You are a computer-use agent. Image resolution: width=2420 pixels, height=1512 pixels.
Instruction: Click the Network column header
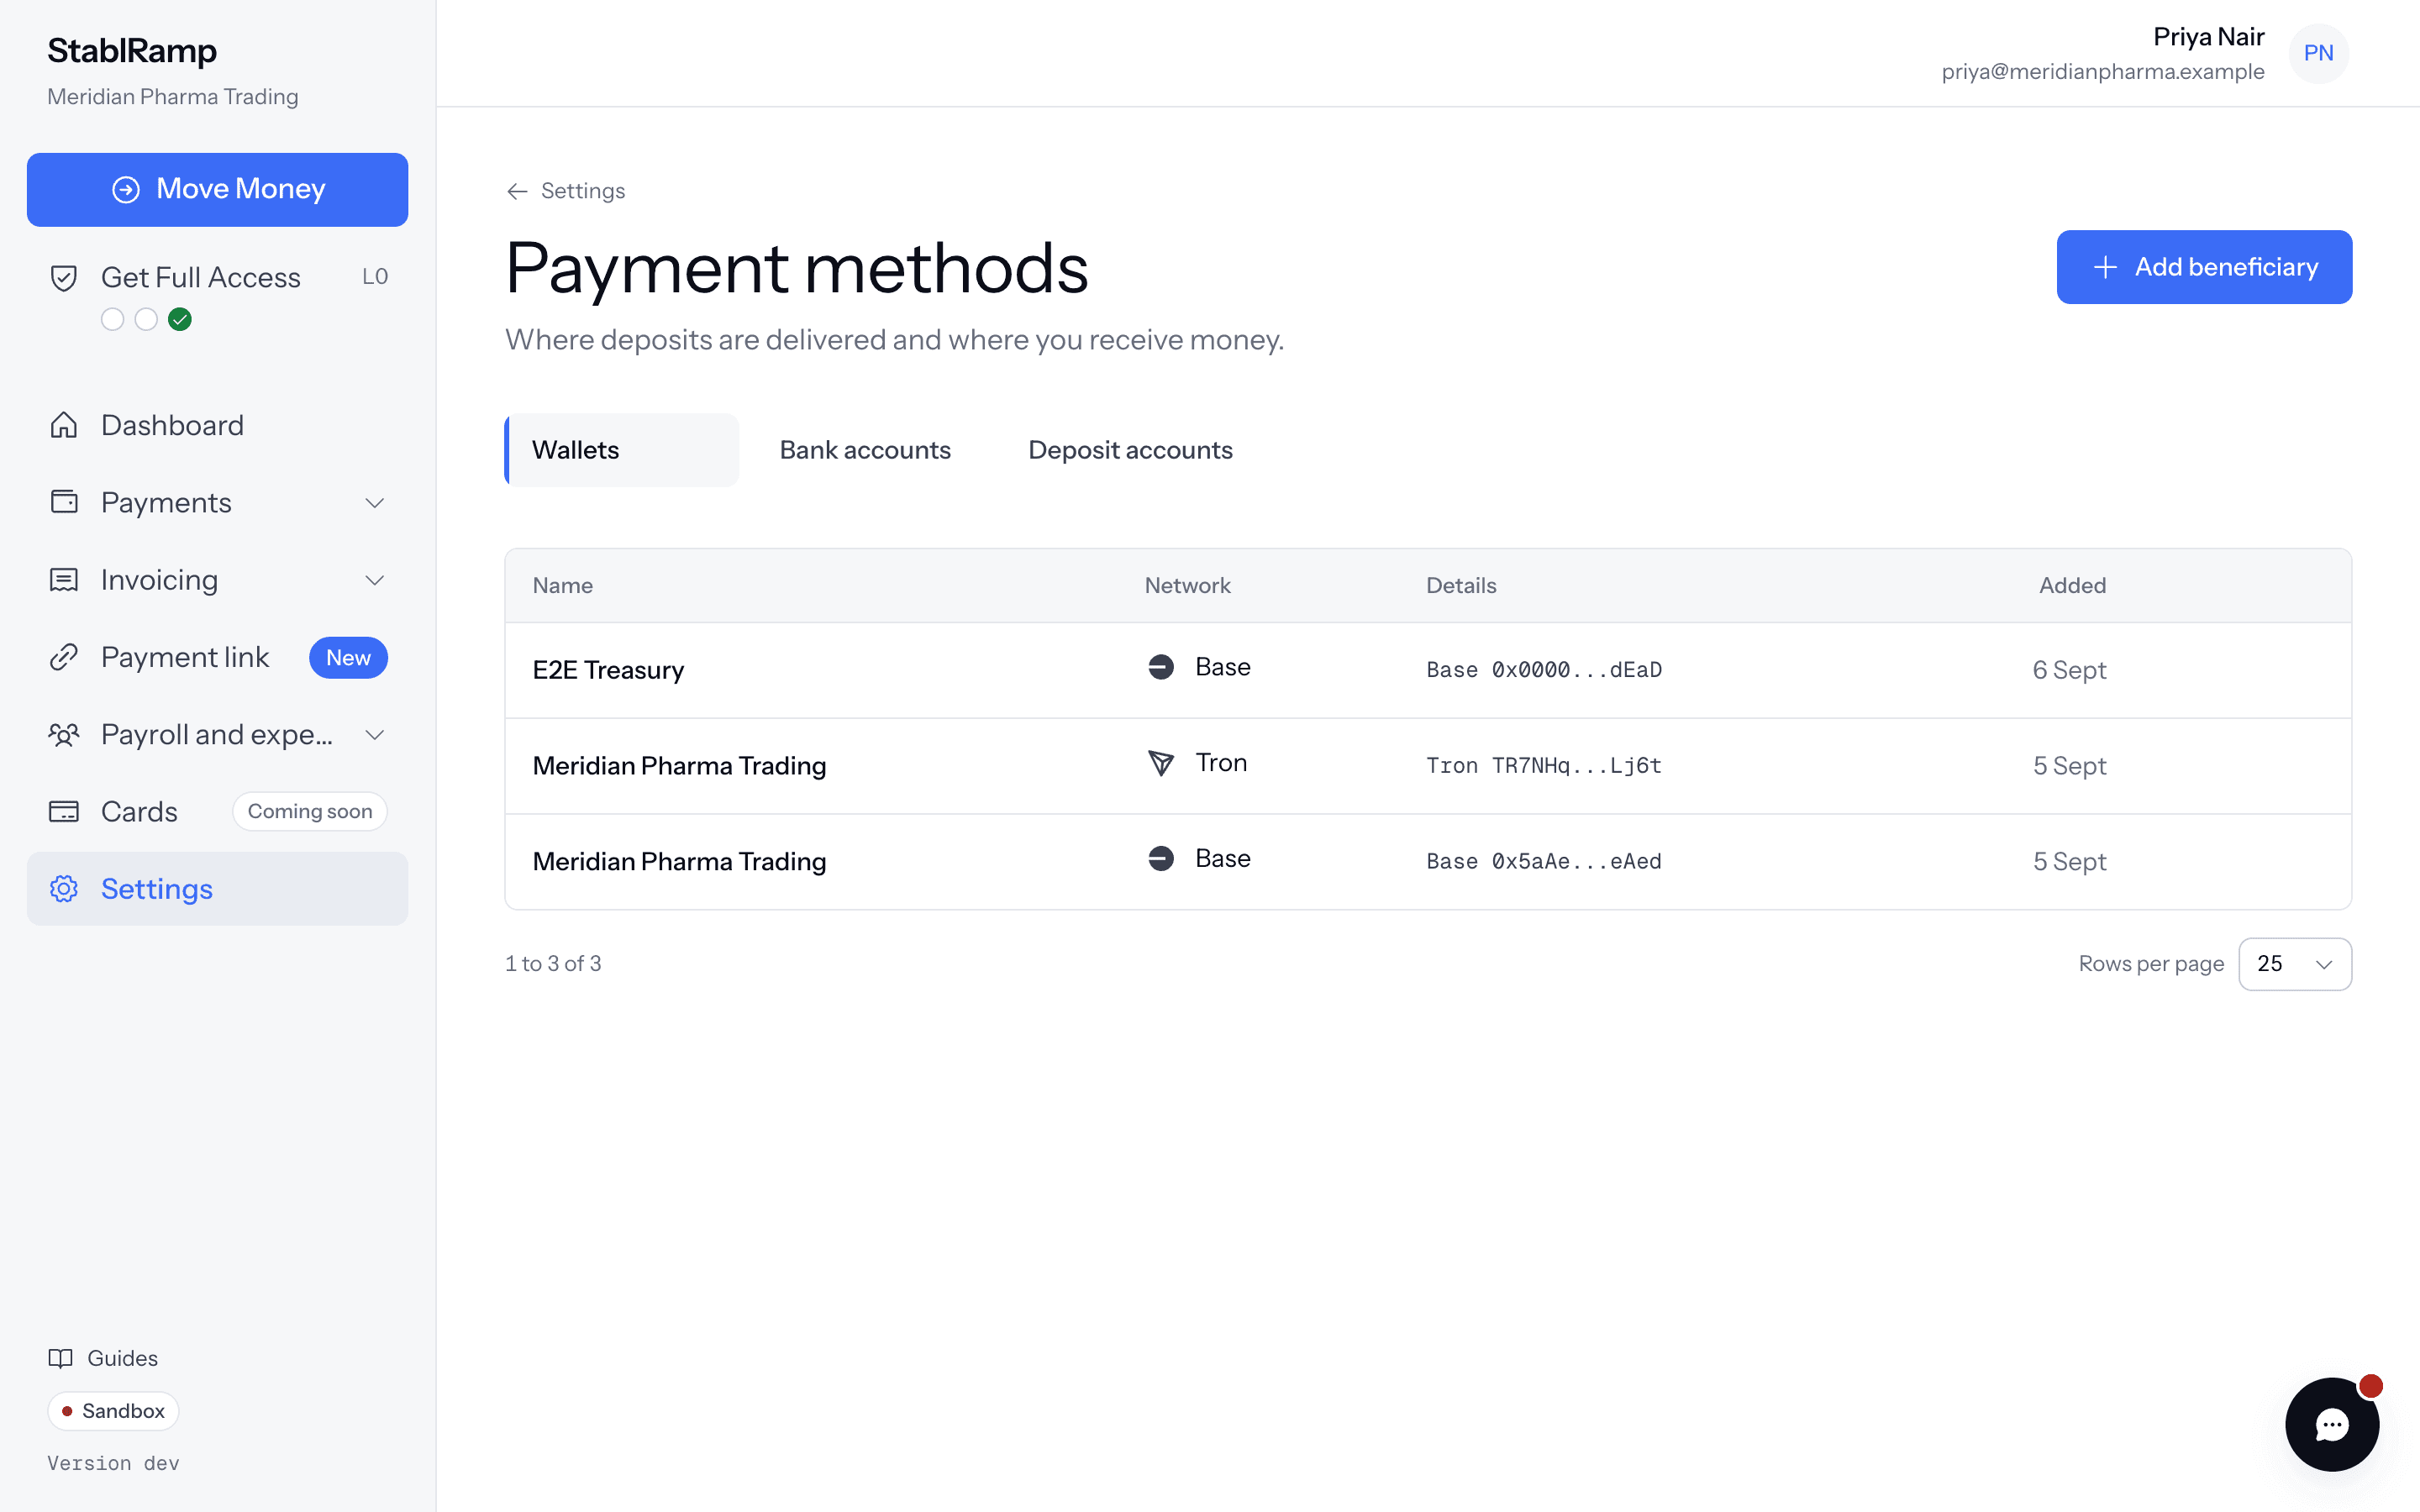click(x=1188, y=586)
